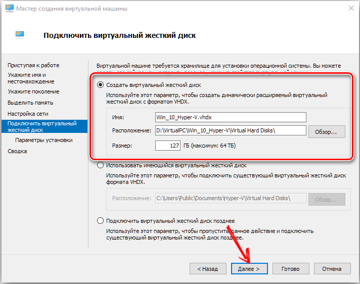The image size is (360, 284).
Task: Open the 'Сводка' step
Action: pyautogui.click(x=17, y=151)
